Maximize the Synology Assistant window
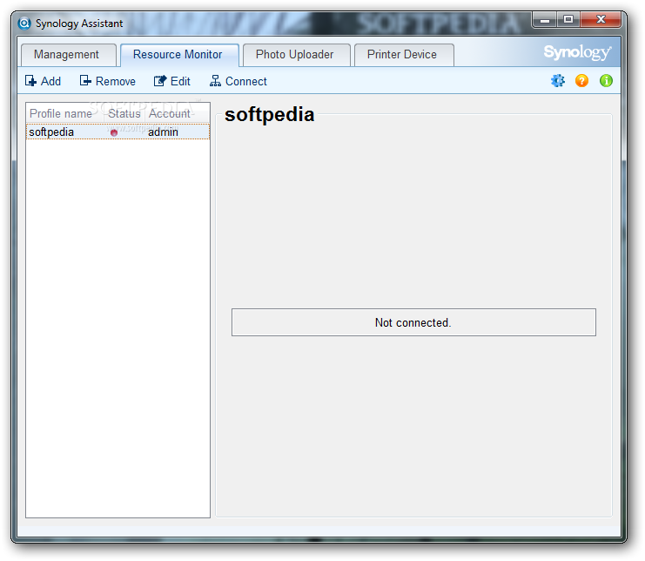 coord(568,19)
